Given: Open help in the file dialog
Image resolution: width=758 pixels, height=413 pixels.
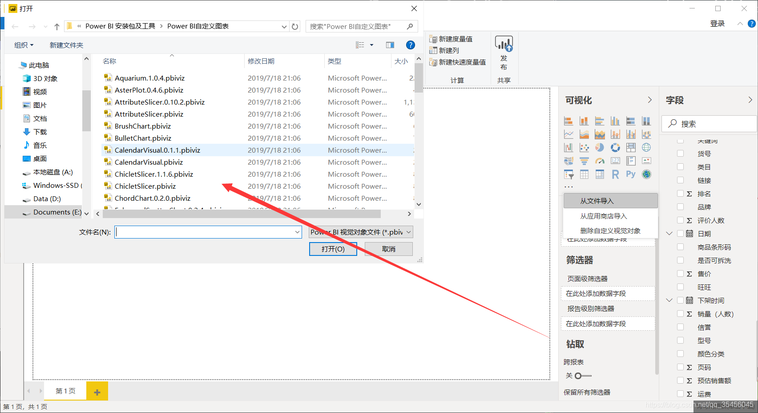Looking at the screenshot, I should coord(411,45).
